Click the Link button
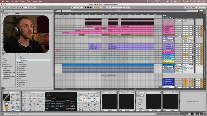This screenshot has height=116, width=207. (3, 8)
